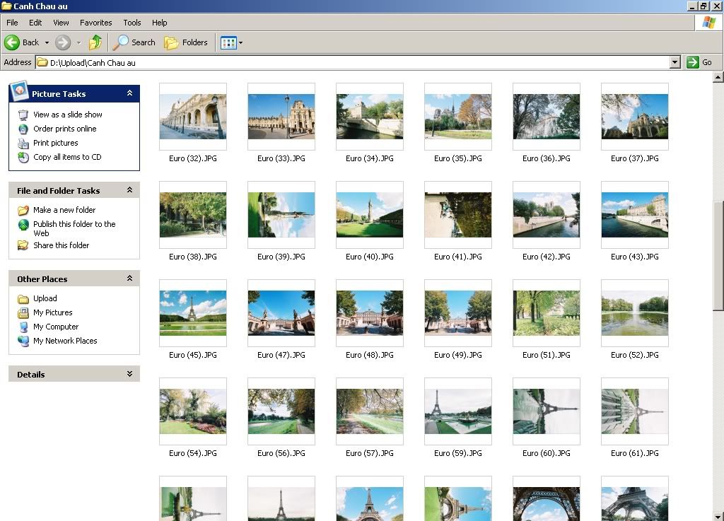Click View as a slide show
Image resolution: width=724 pixels, height=521 pixels.
(x=68, y=115)
